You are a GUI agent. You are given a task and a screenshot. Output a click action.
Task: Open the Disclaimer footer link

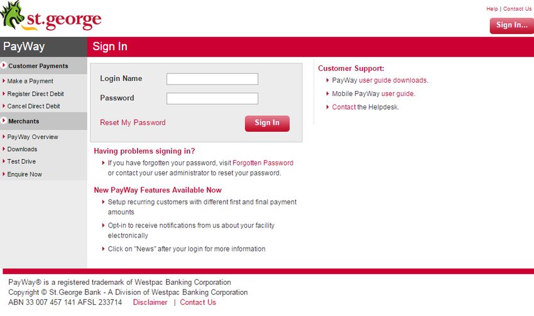pos(150,302)
